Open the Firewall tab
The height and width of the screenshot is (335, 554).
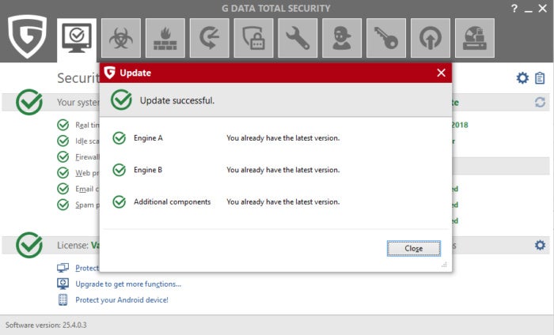[165, 38]
